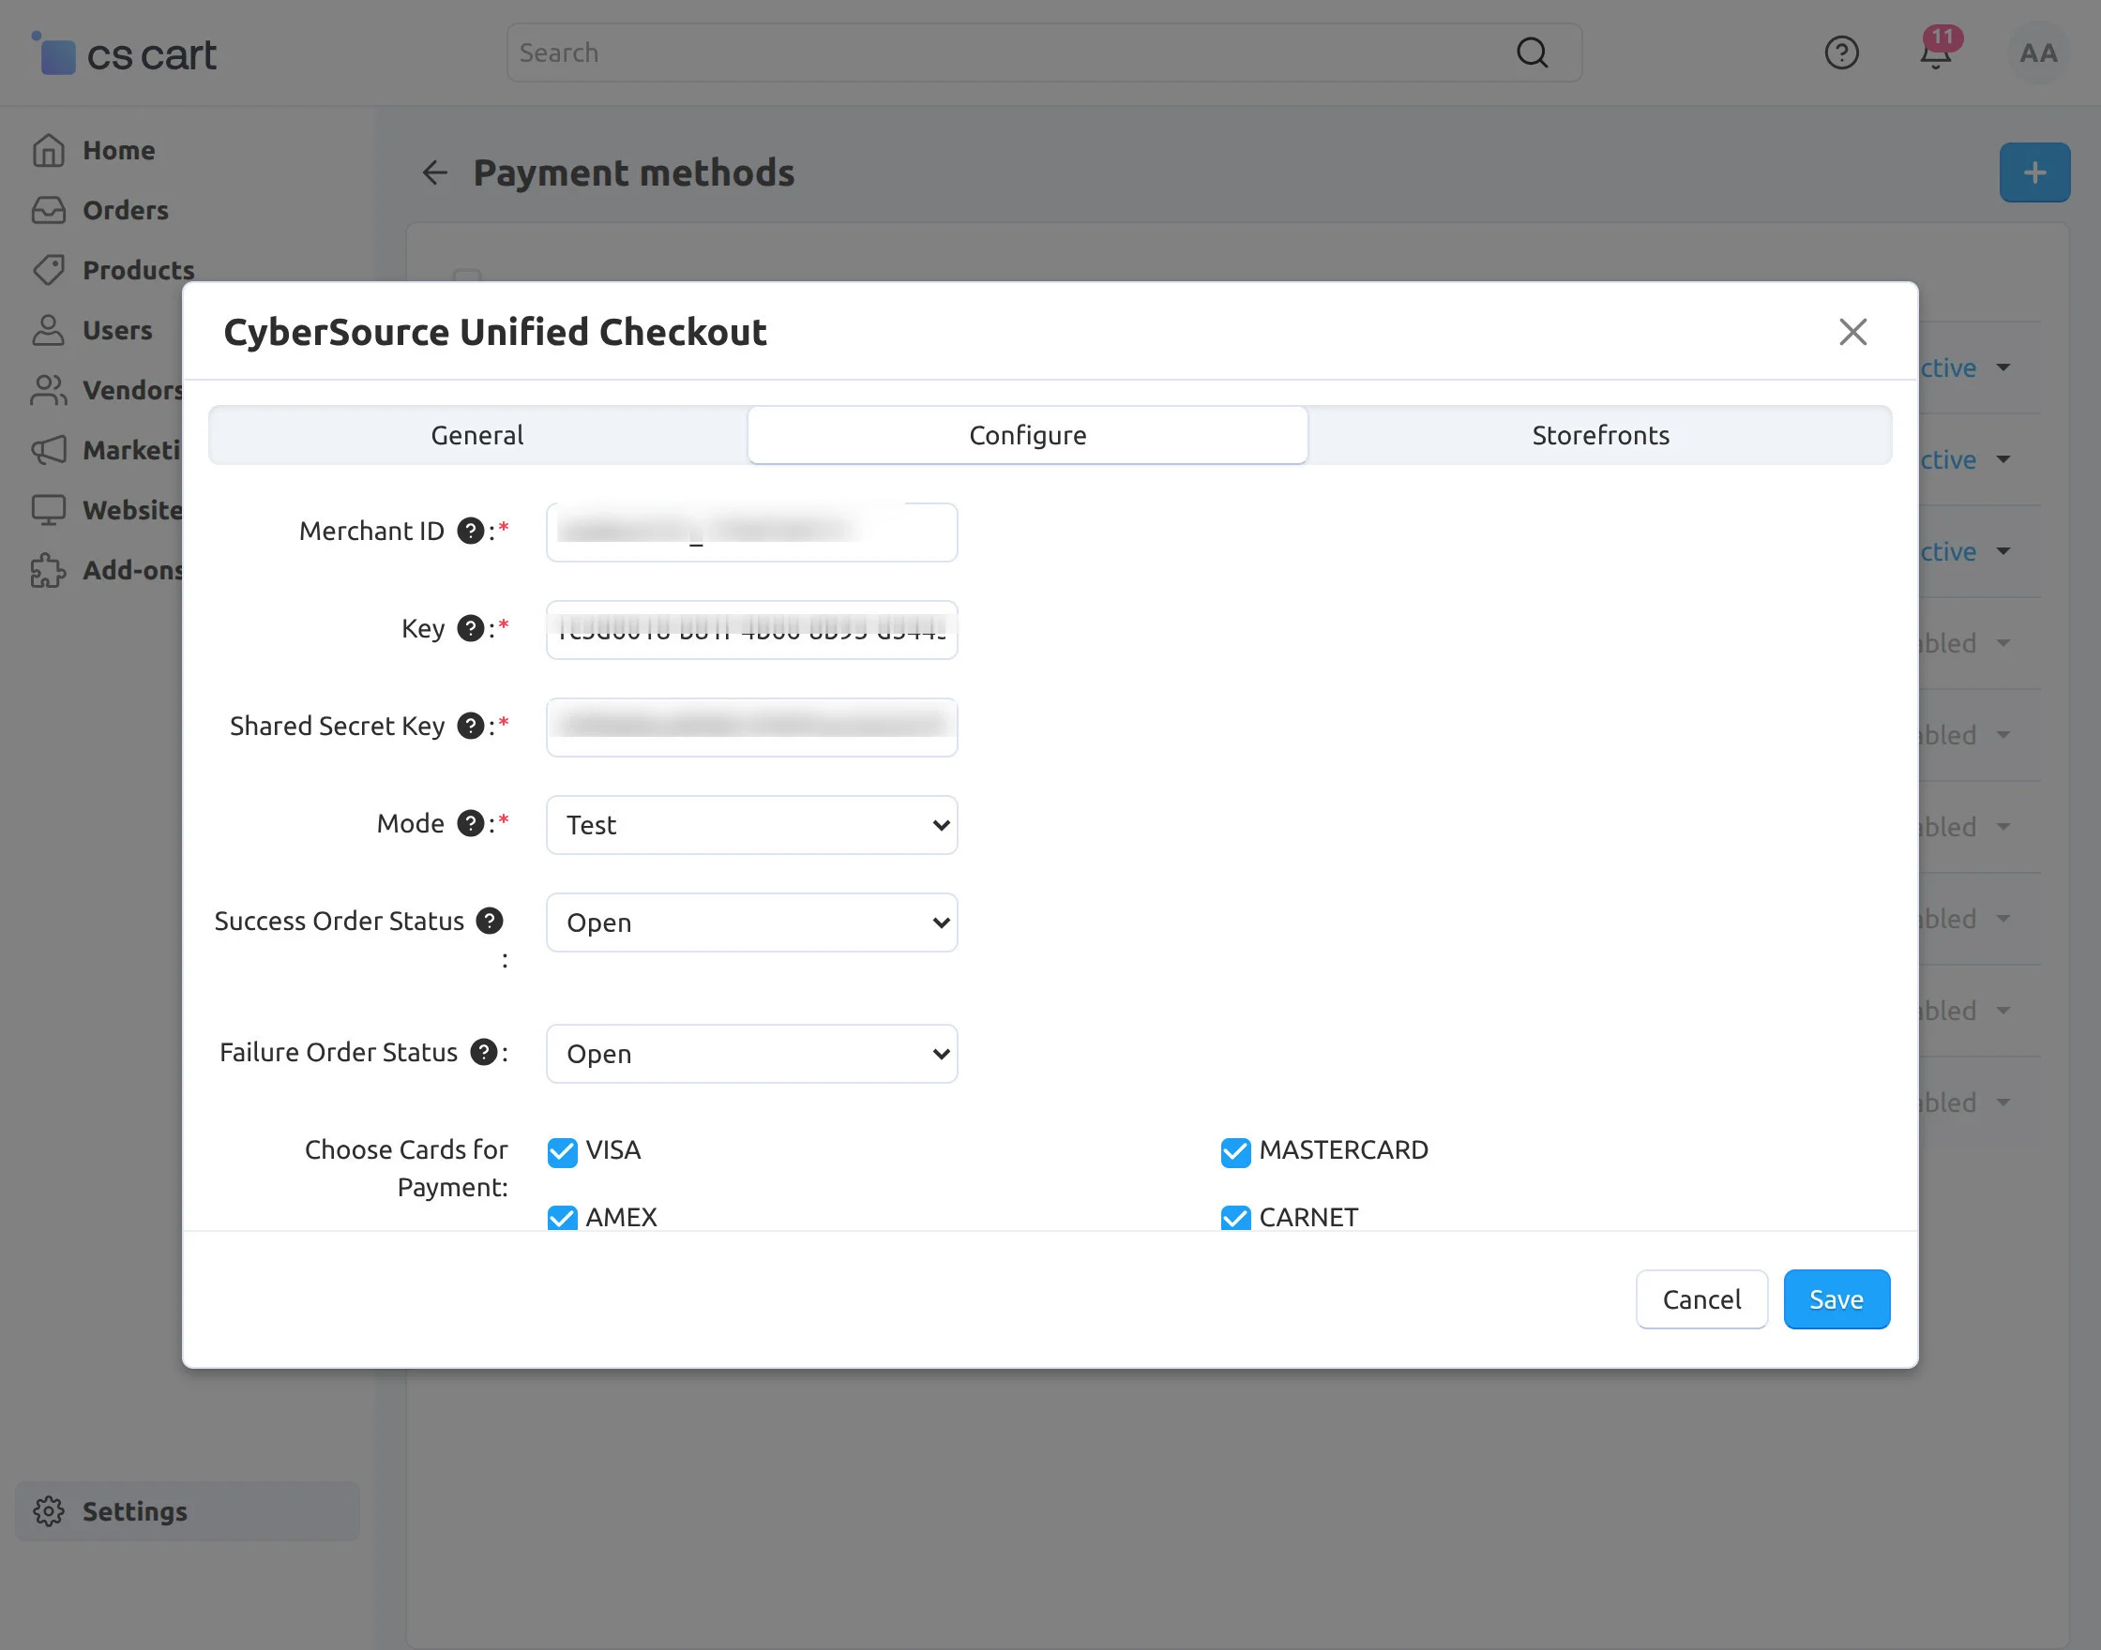Click the help question mark in top bar
This screenshot has height=1650, width=2101.
click(x=1842, y=53)
